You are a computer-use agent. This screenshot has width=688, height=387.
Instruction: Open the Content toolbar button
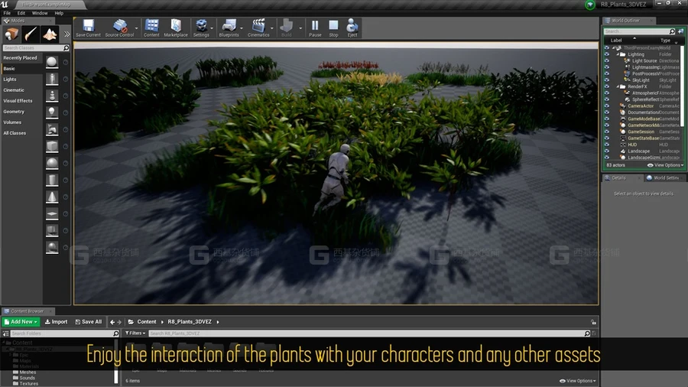[x=151, y=28]
